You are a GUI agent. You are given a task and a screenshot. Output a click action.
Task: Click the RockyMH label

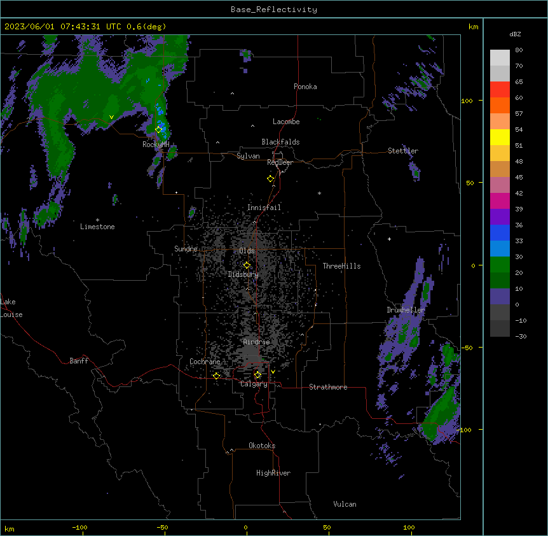click(156, 145)
